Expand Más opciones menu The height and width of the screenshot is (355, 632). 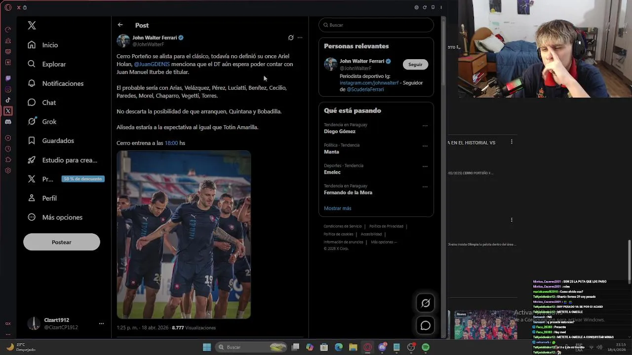click(x=55, y=217)
